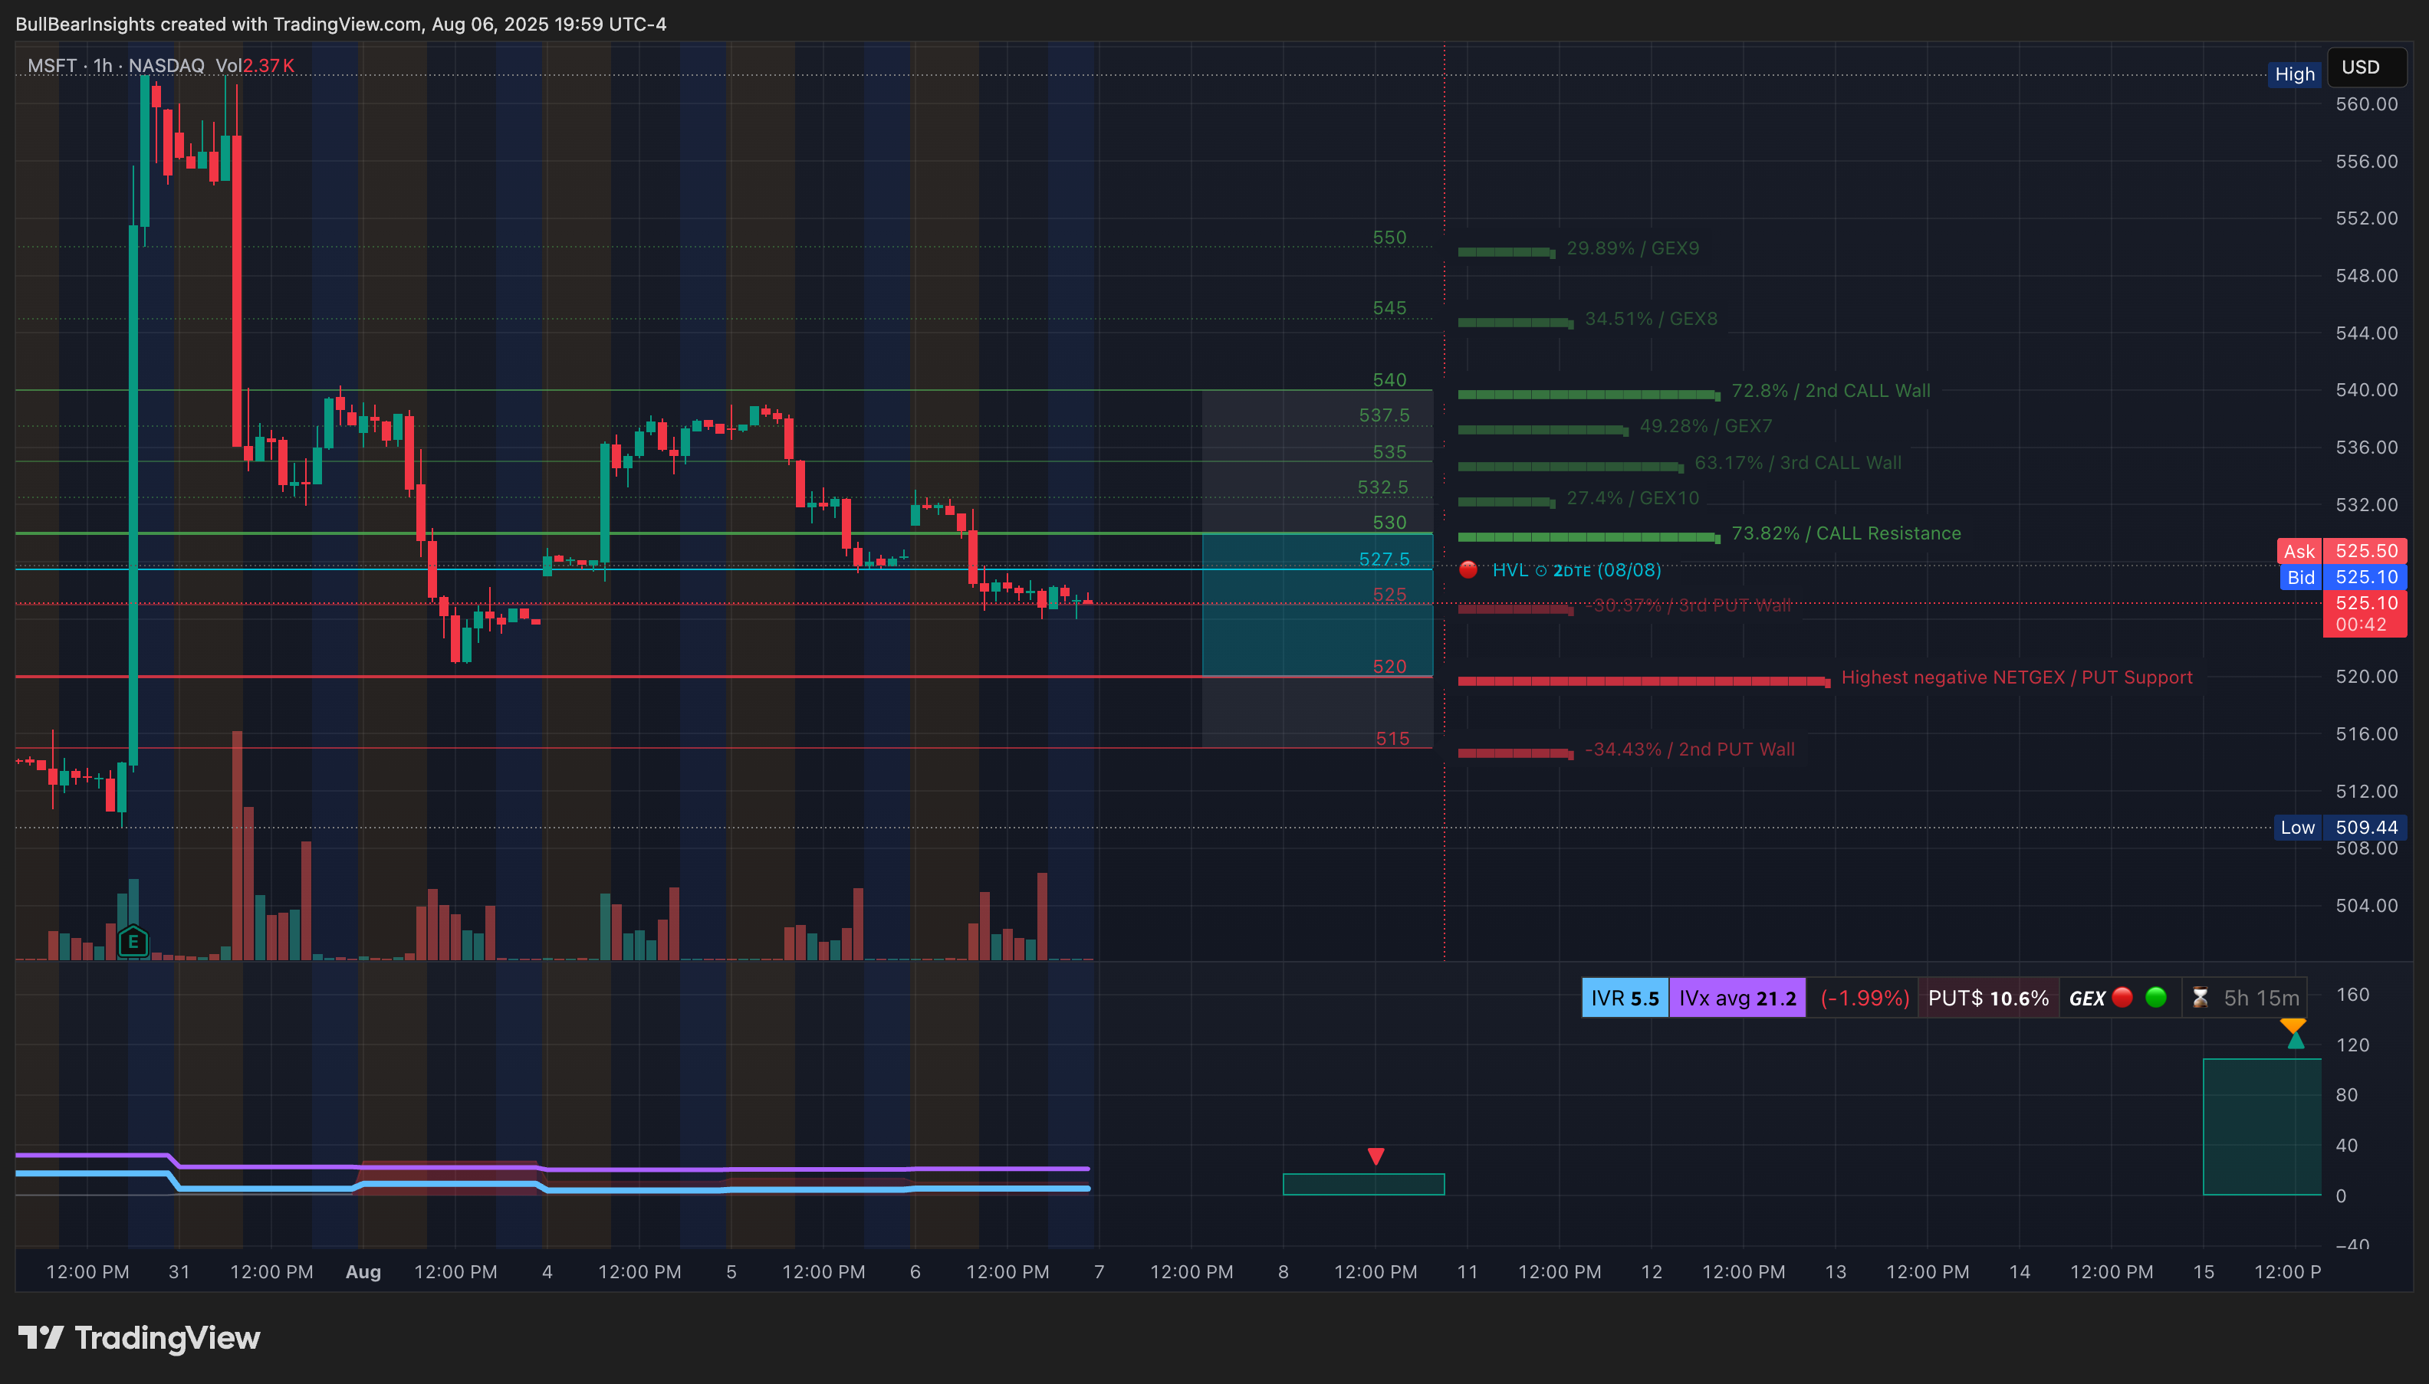Click the green GEX status dot
Image resolution: width=2429 pixels, height=1384 pixels.
pos(2156,997)
